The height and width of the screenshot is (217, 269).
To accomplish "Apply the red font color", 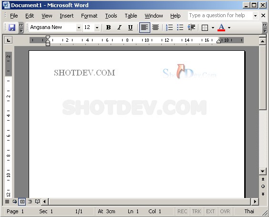I will [221, 28].
